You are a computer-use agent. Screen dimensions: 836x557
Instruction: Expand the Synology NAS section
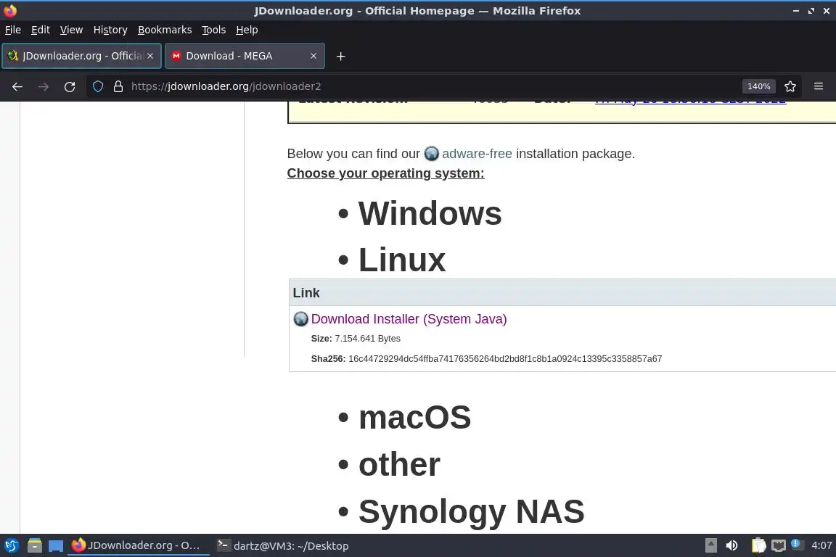471,511
